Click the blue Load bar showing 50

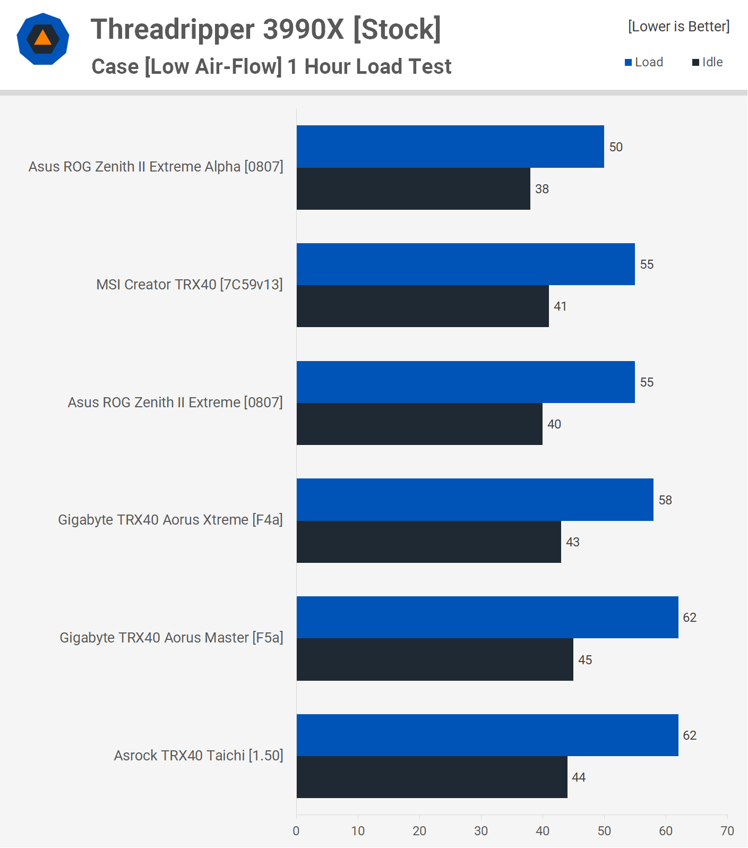pos(450,147)
